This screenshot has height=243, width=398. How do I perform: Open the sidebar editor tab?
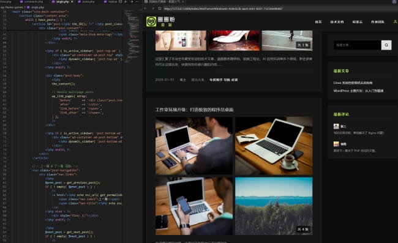coord(111,1)
